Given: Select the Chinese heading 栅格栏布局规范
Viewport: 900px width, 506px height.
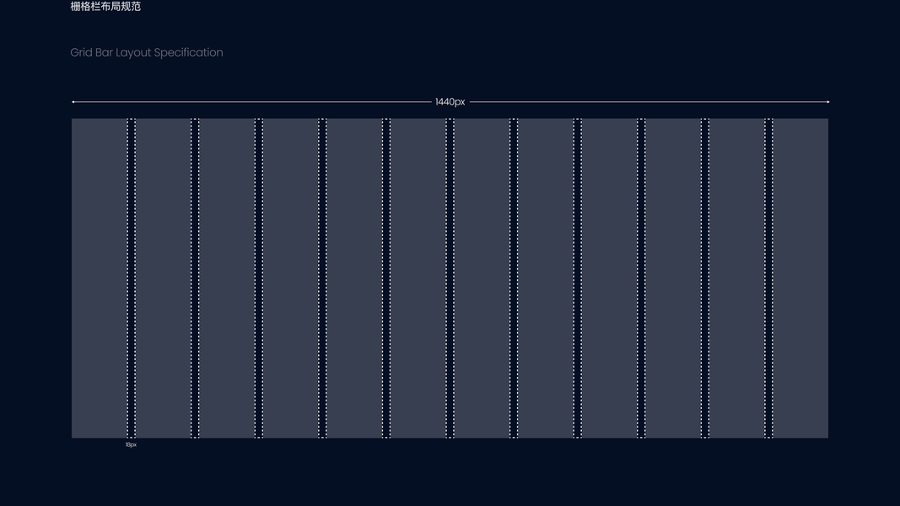Looking at the screenshot, I should click(105, 6).
